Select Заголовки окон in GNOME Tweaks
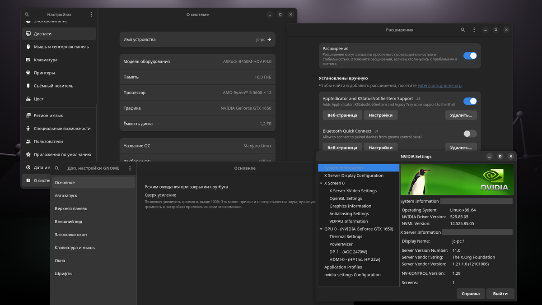 (x=93, y=235)
